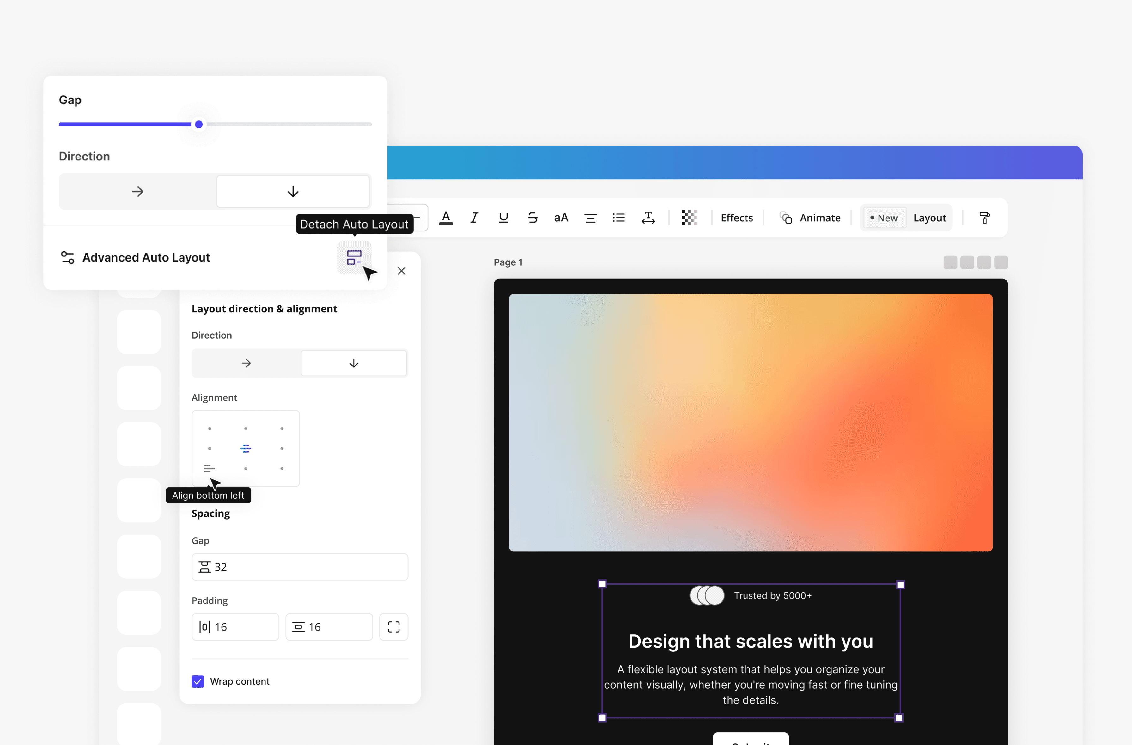
Task: Click the paint roller style icon
Action: pos(984,218)
